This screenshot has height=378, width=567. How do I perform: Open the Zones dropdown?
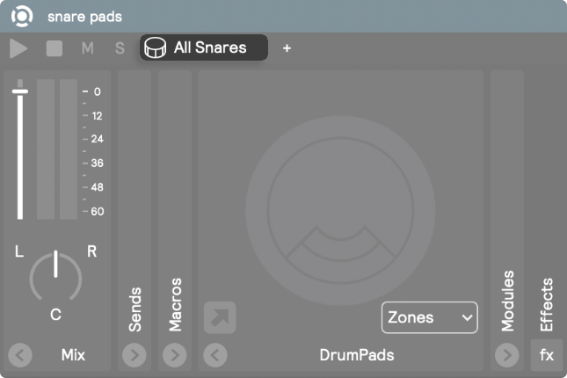pyautogui.click(x=429, y=317)
